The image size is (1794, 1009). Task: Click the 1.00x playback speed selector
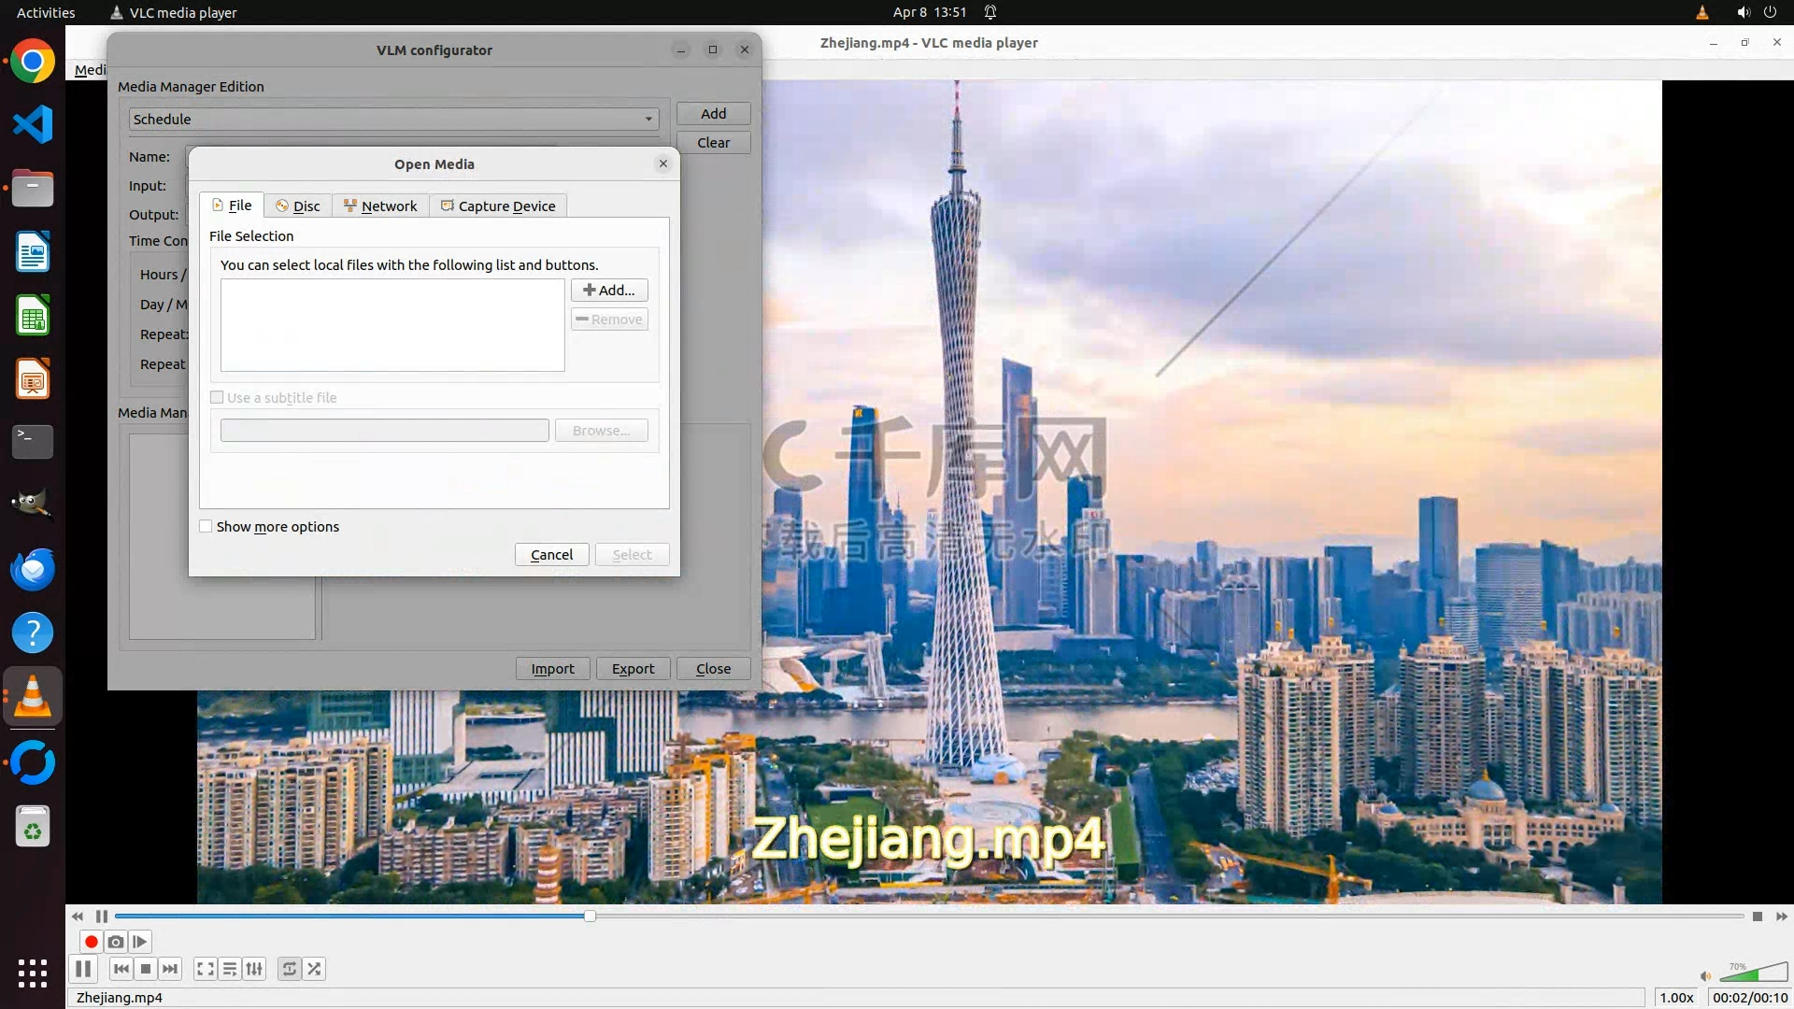tap(1676, 997)
